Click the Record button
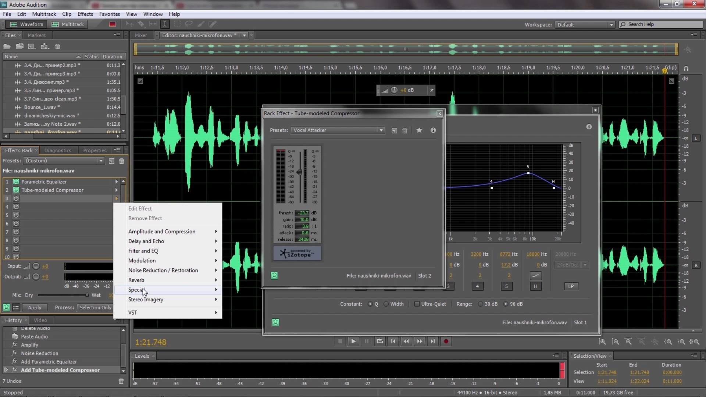 [x=446, y=341]
